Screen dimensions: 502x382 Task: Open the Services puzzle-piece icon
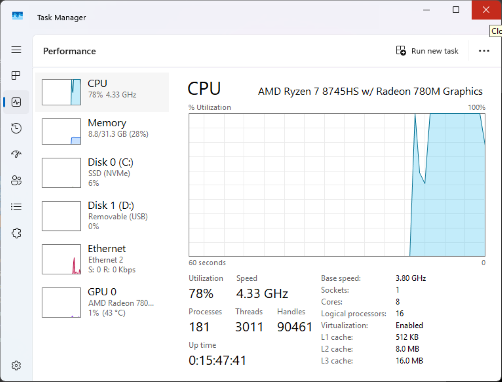pyautogui.click(x=16, y=233)
